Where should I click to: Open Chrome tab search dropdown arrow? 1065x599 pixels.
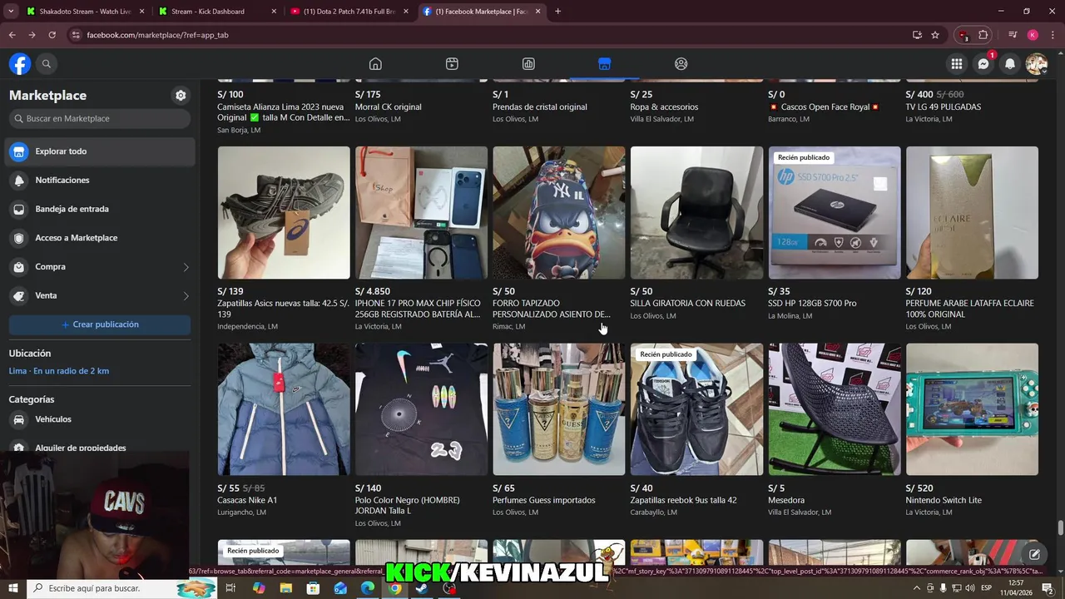coord(11,12)
